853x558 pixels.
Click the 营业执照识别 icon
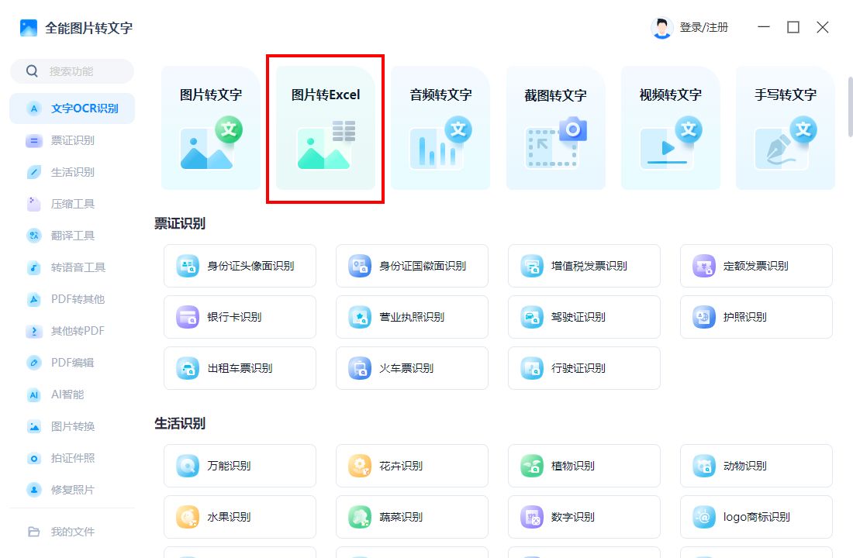point(360,317)
